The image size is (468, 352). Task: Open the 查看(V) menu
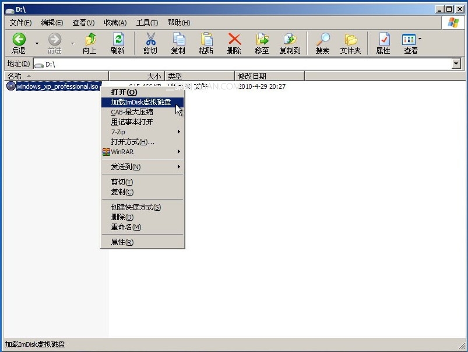pos(83,23)
